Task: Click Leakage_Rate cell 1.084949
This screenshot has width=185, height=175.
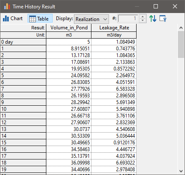Action: (114, 42)
